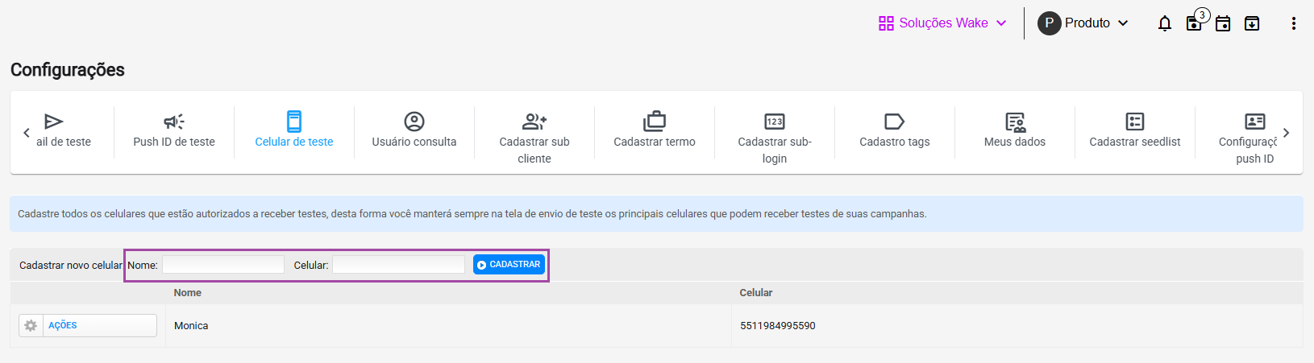This screenshot has width=1314, height=363.
Task: Open notifications bell
Action: coord(1165,23)
